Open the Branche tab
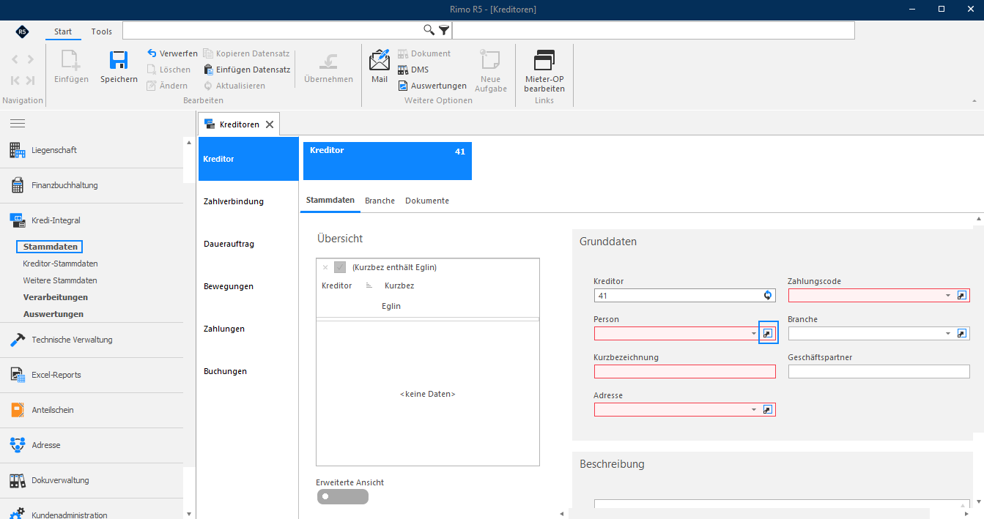 click(380, 201)
